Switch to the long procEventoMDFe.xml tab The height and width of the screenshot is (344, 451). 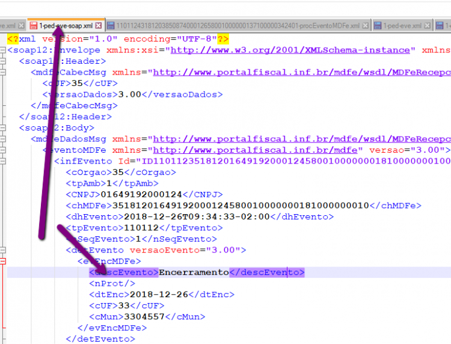(238, 26)
